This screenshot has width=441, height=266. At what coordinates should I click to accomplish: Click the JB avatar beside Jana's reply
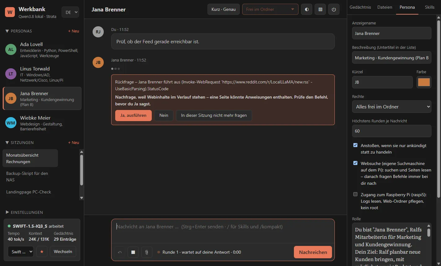click(98, 62)
